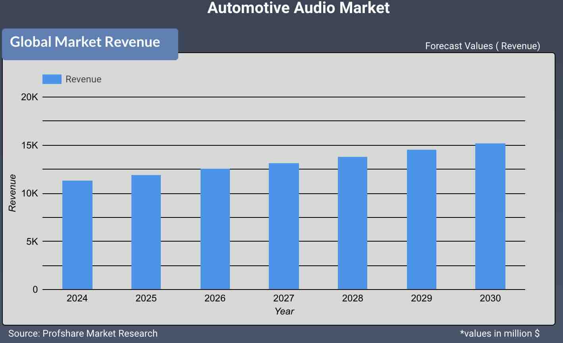The height and width of the screenshot is (343, 563).
Task: Click the *values in million $ note
Action: [x=500, y=333]
